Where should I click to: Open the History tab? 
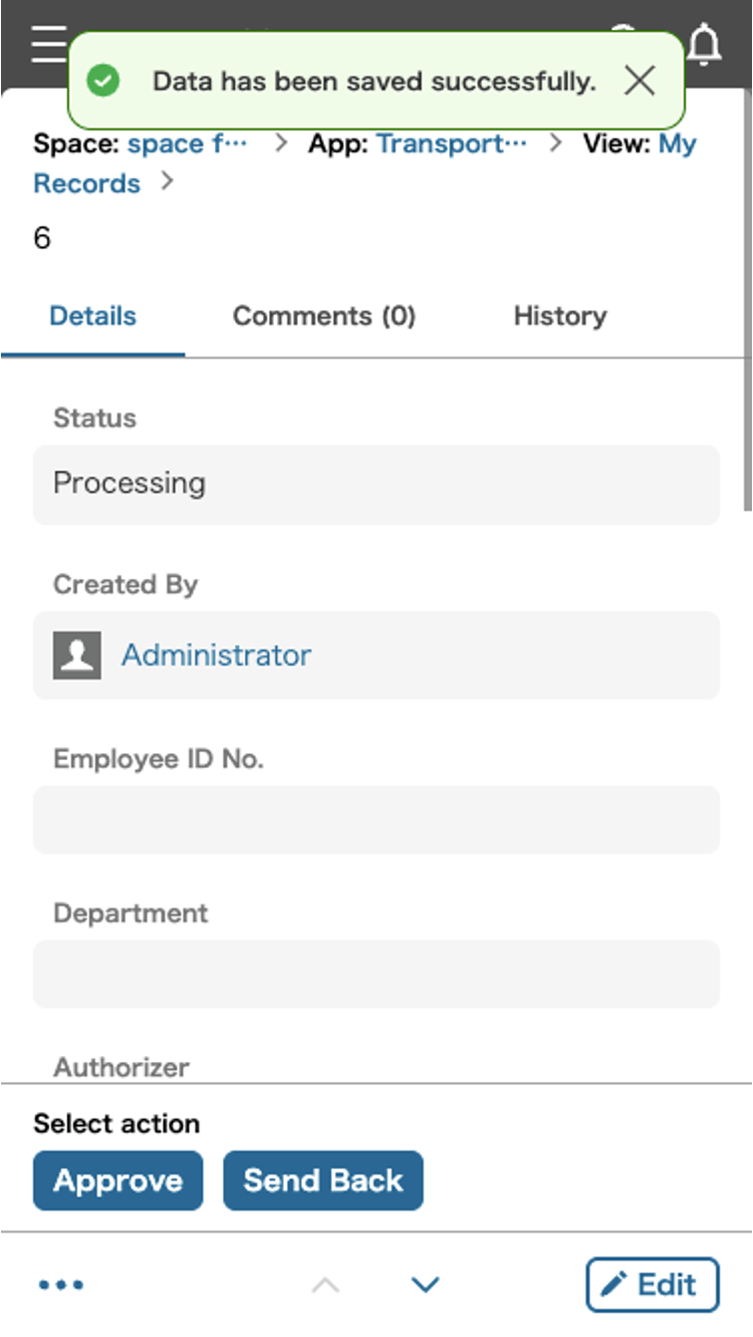coord(560,316)
